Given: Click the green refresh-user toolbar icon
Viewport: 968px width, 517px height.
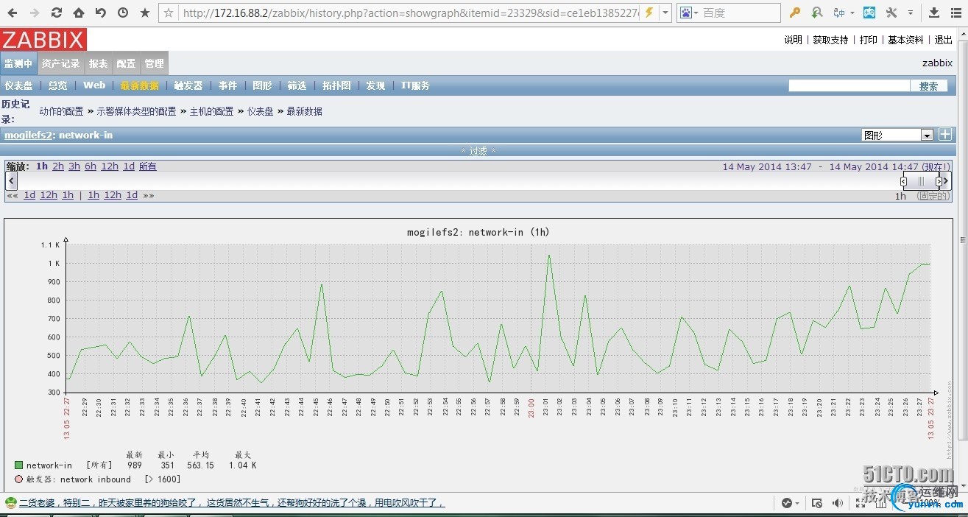Looking at the screenshot, I should [x=816, y=13].
